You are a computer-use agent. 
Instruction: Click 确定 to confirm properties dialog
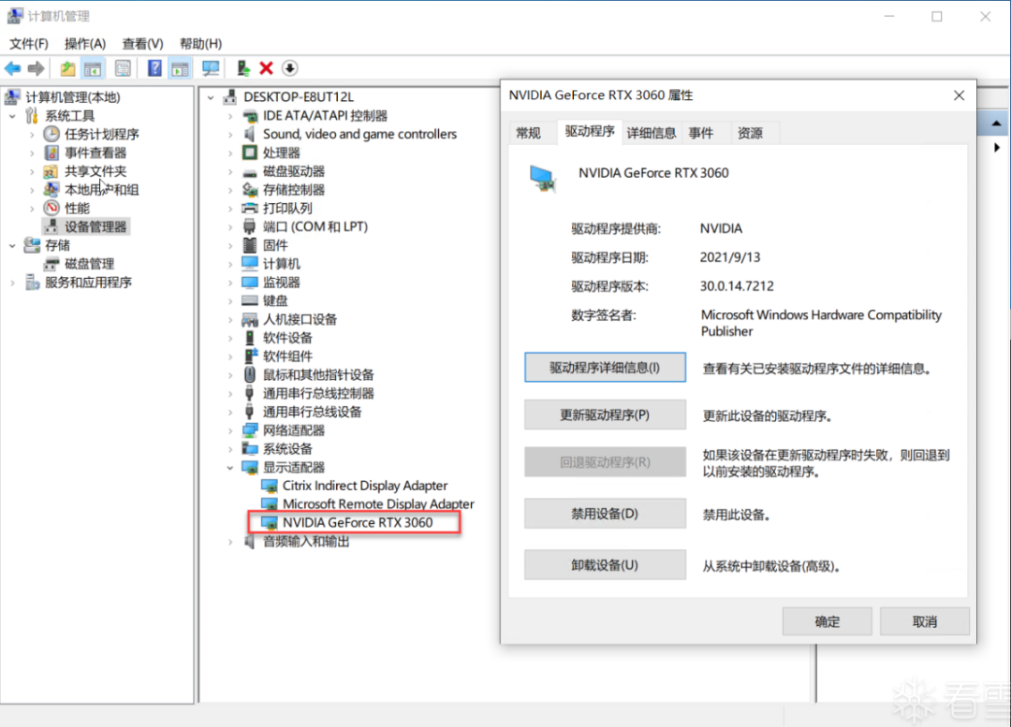828,621
